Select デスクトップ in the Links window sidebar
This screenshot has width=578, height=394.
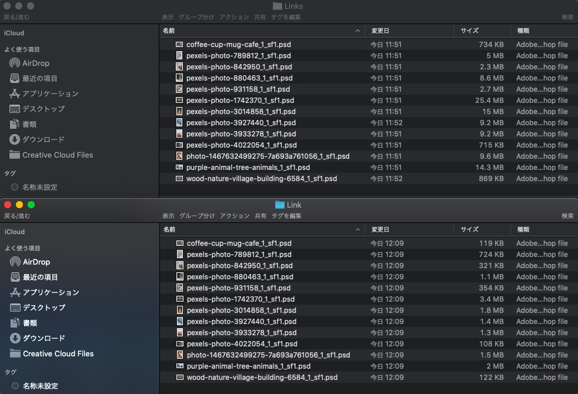[37, 109]
